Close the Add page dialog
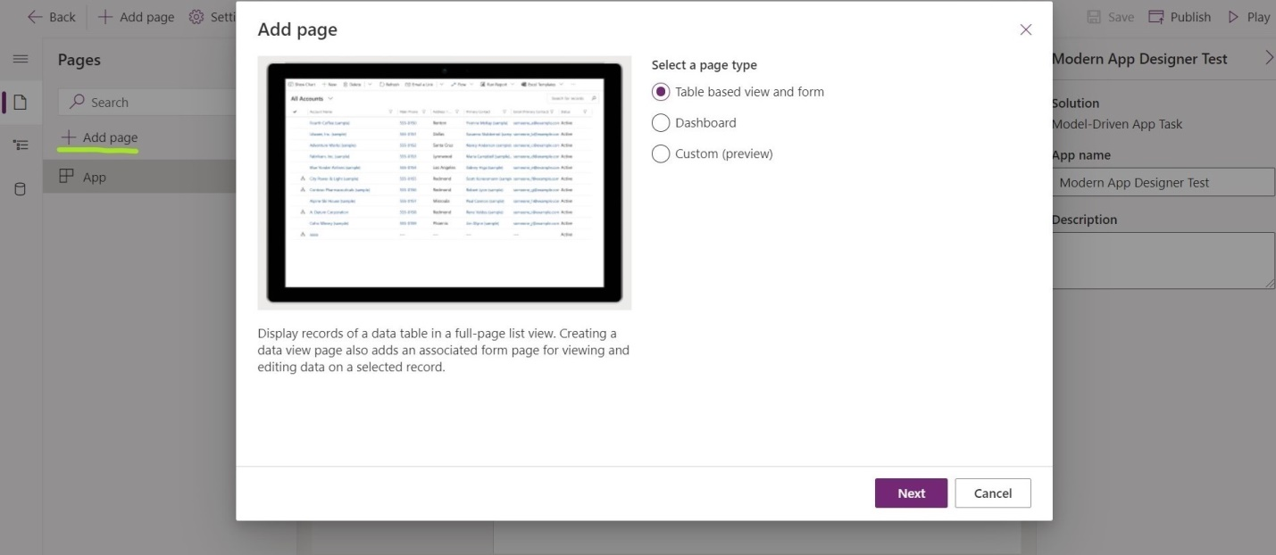Viewport: 1276px width, 555px height. 1025,30
